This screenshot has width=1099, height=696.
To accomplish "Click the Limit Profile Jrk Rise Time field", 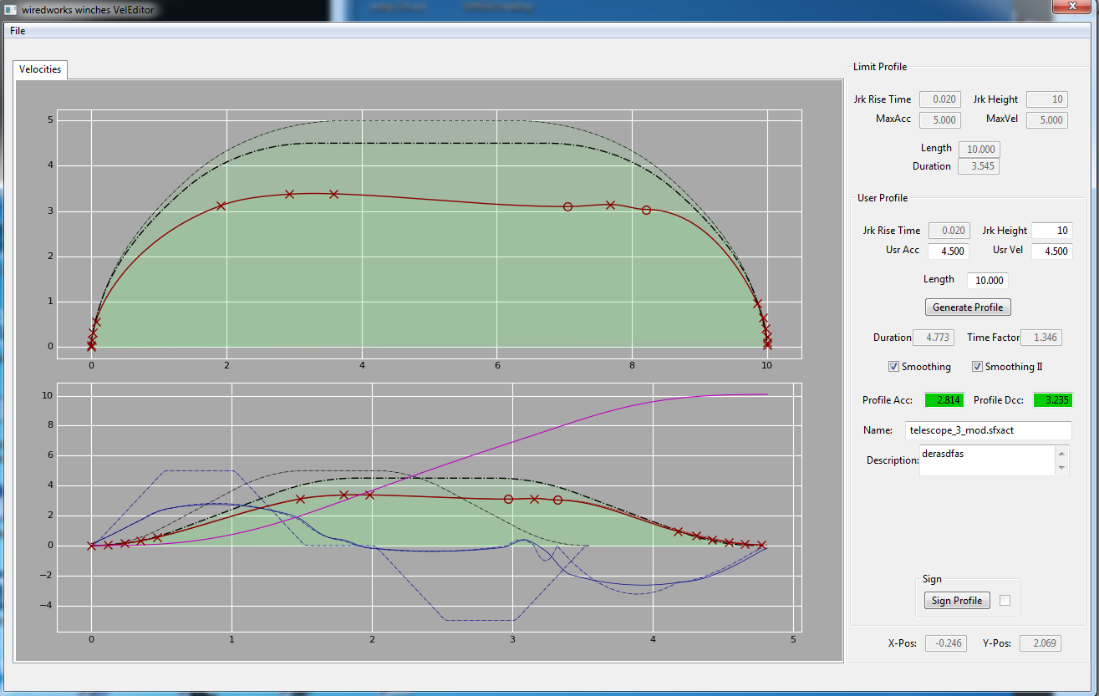I will click(939, 99).
